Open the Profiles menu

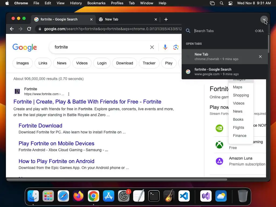[x=117, y=3]
